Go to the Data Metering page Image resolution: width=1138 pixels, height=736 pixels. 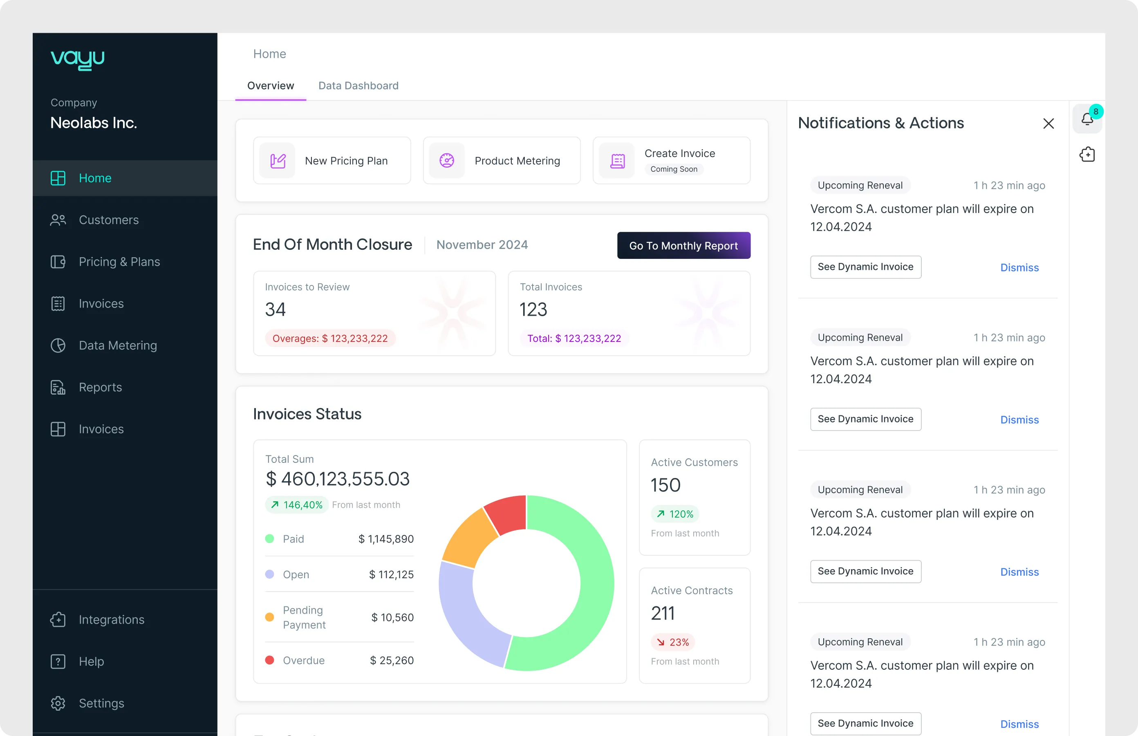click(x=118, y=346)
